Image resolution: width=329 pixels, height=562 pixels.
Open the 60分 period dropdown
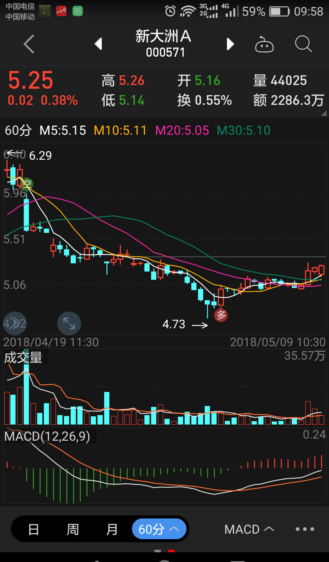tap(159, 529)
